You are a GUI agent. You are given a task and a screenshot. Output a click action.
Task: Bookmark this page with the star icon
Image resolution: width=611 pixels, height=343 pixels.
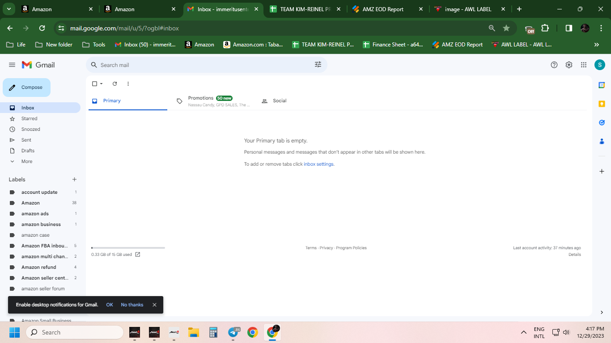(x=506, y=28)
